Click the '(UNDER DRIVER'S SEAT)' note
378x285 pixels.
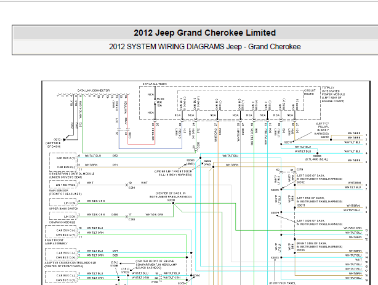66,177
